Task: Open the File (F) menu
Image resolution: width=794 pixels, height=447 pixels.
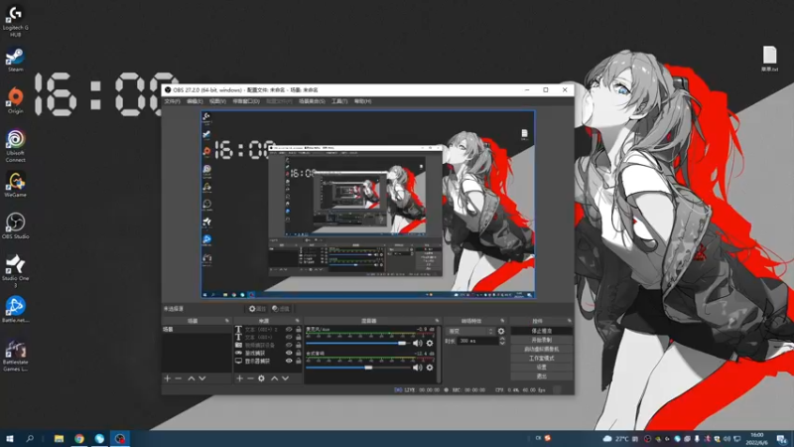Action: point(172,101)
